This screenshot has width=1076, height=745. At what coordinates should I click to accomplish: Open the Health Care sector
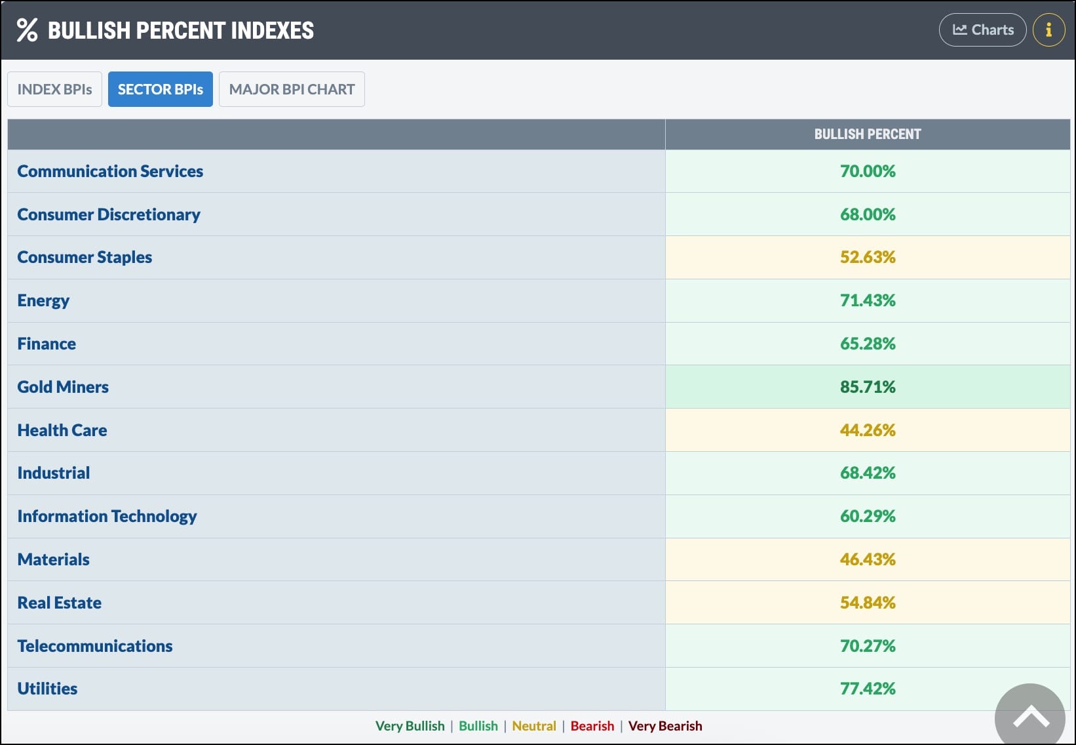click(x=62, y=430)
